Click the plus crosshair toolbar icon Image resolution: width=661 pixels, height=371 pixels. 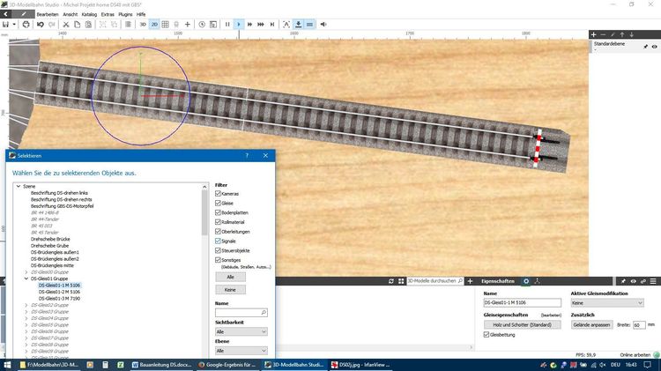pyautogui.click(x=188, y=25)
